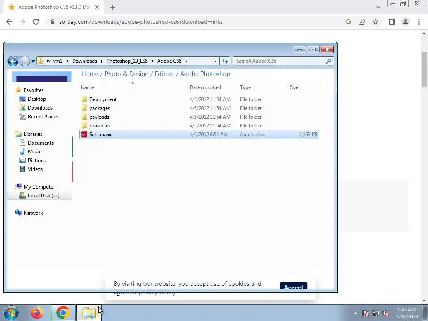Open the Documents library
Viewport: 428px width, 321px height.
point(41,143)
